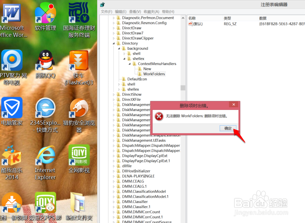
Task: Select Diagnostic.Resmon.Config key
Action: [144, 23]
